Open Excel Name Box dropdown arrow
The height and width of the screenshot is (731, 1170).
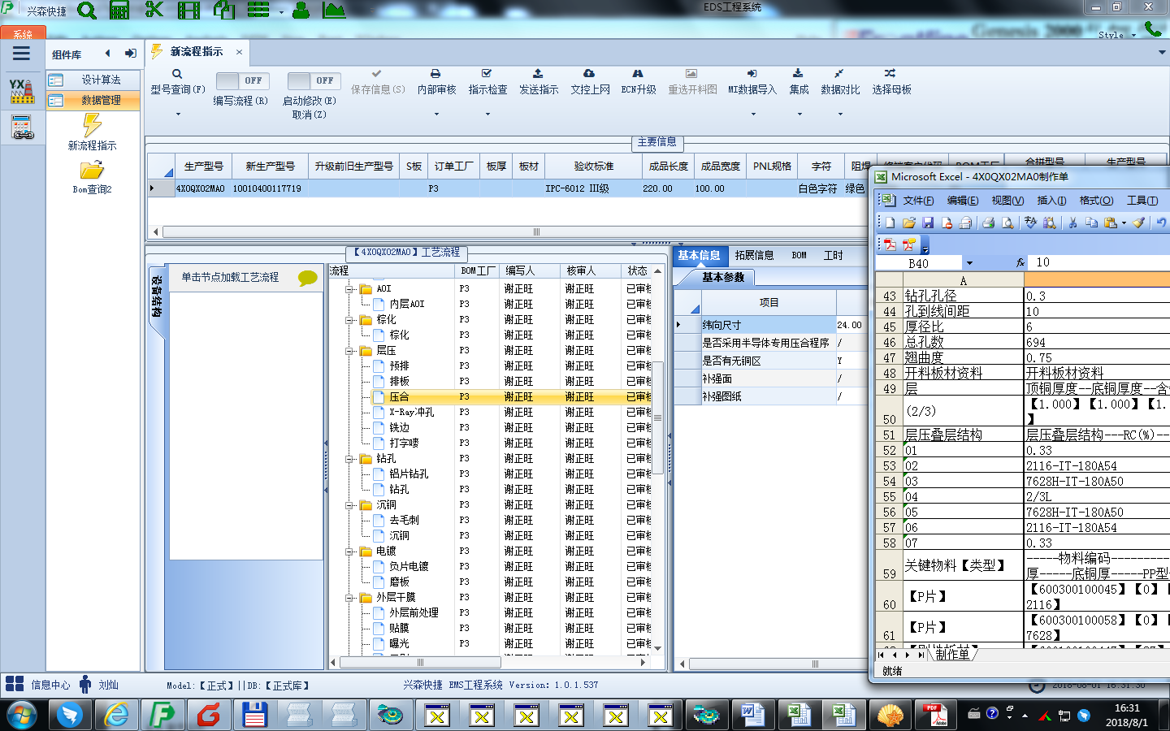click(x=969, y=263)
